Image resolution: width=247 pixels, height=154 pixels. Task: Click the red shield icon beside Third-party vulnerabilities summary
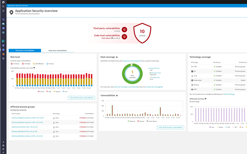[124, 30]
